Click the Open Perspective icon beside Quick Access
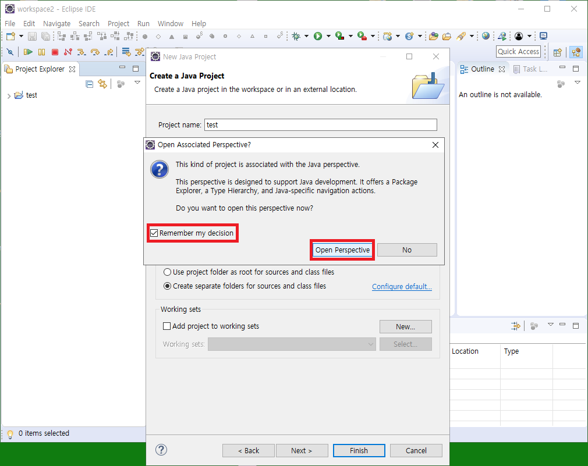 (x=558, y=52)
